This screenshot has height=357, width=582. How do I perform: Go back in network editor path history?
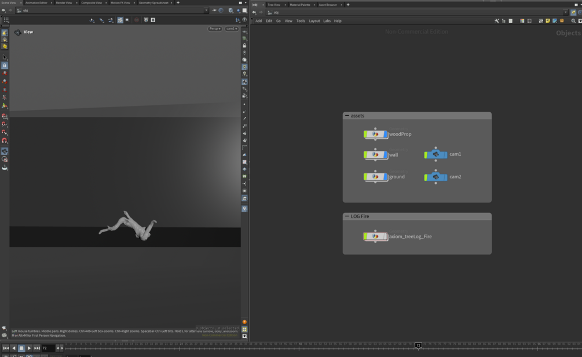click(254, 13)
